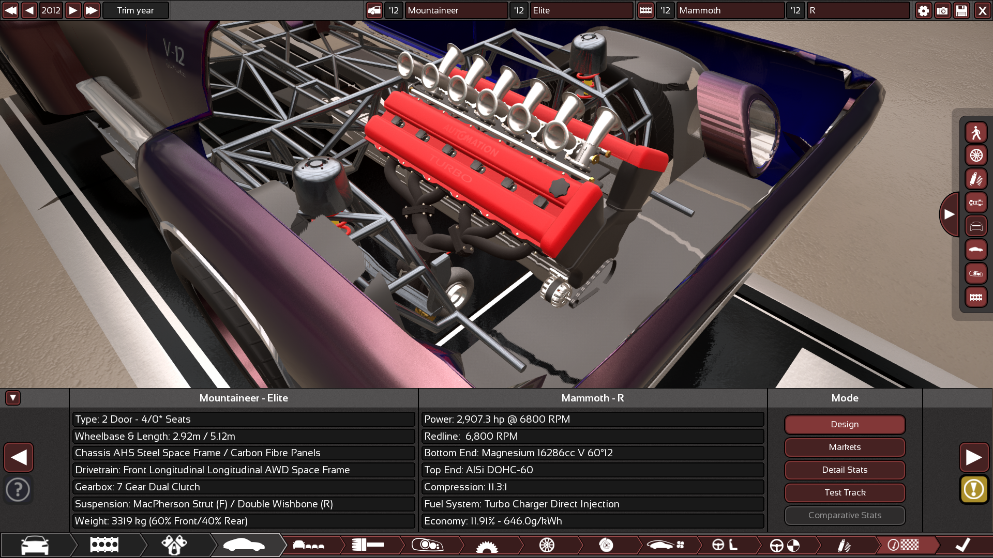Collapse the side panel with arrow tab
Screen dimensions: 993x558
[950, 214]
